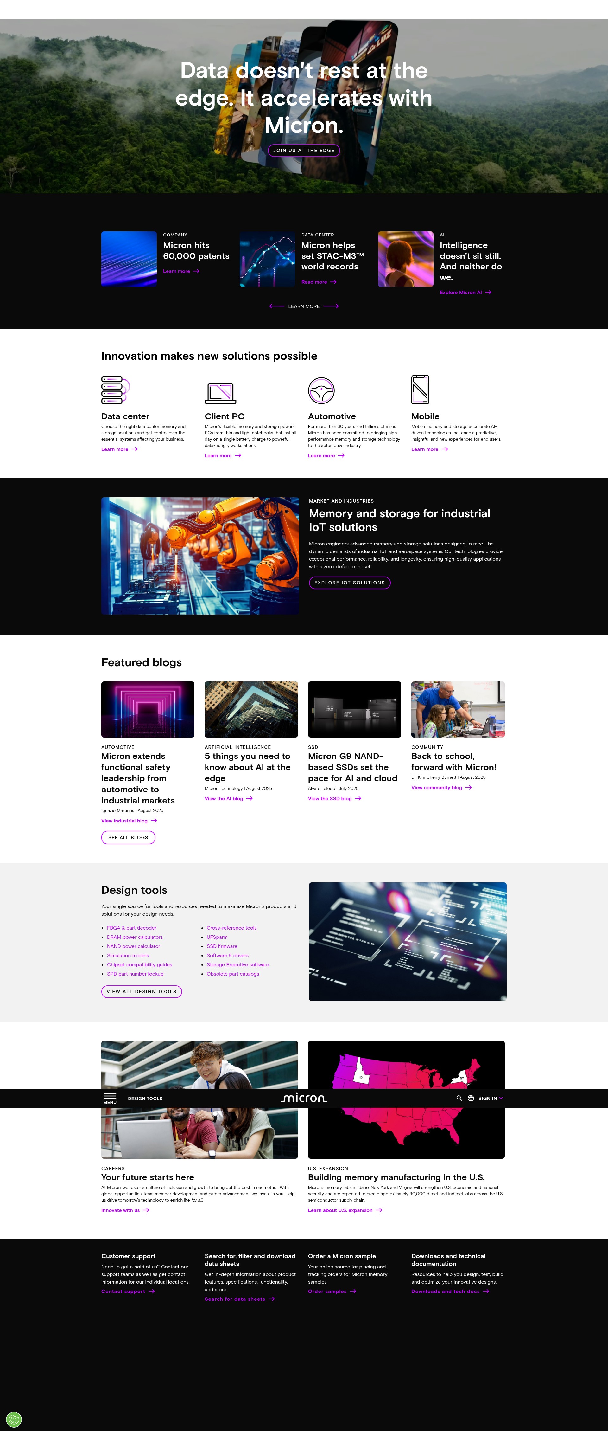This screenshot has height=1431, width=608.
Task: Open Learn more under Mobile
Action: (429, 449)
